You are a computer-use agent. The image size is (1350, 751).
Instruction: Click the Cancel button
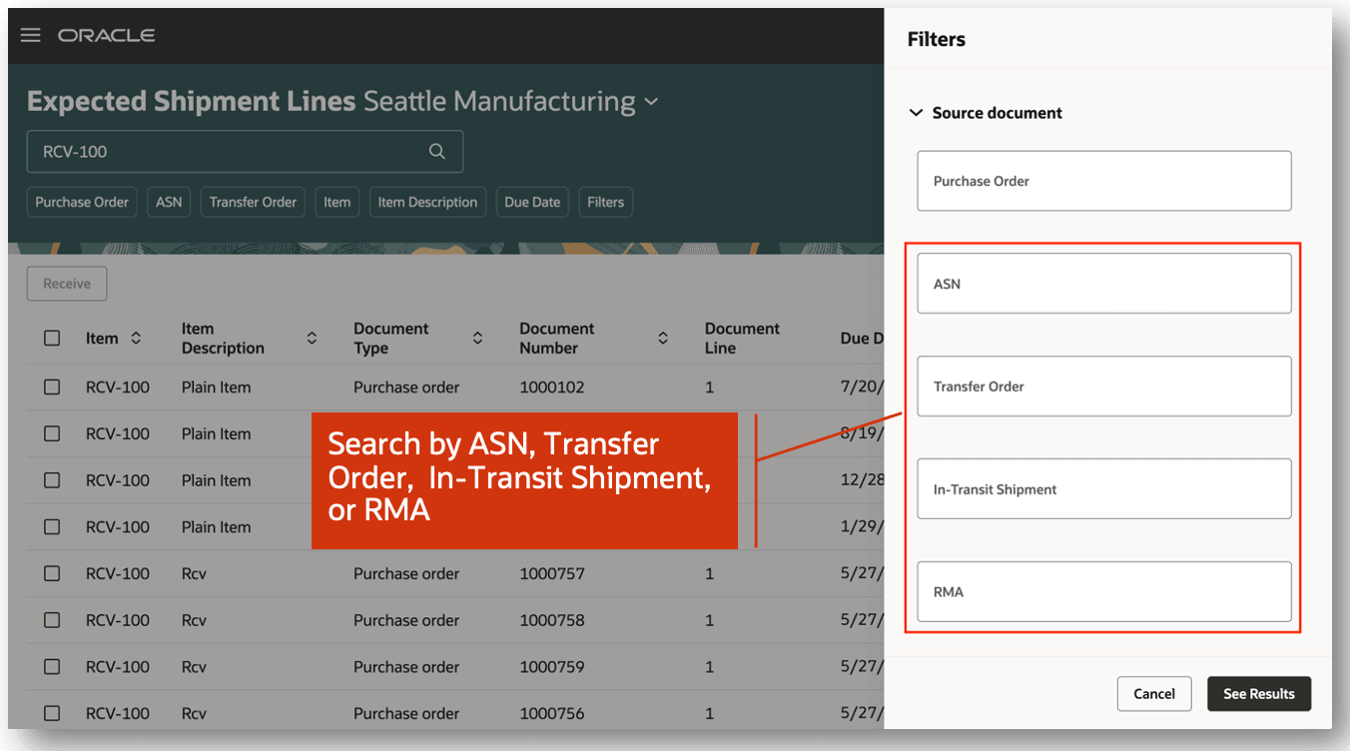pyautogui.click(x=1154, y=693)
